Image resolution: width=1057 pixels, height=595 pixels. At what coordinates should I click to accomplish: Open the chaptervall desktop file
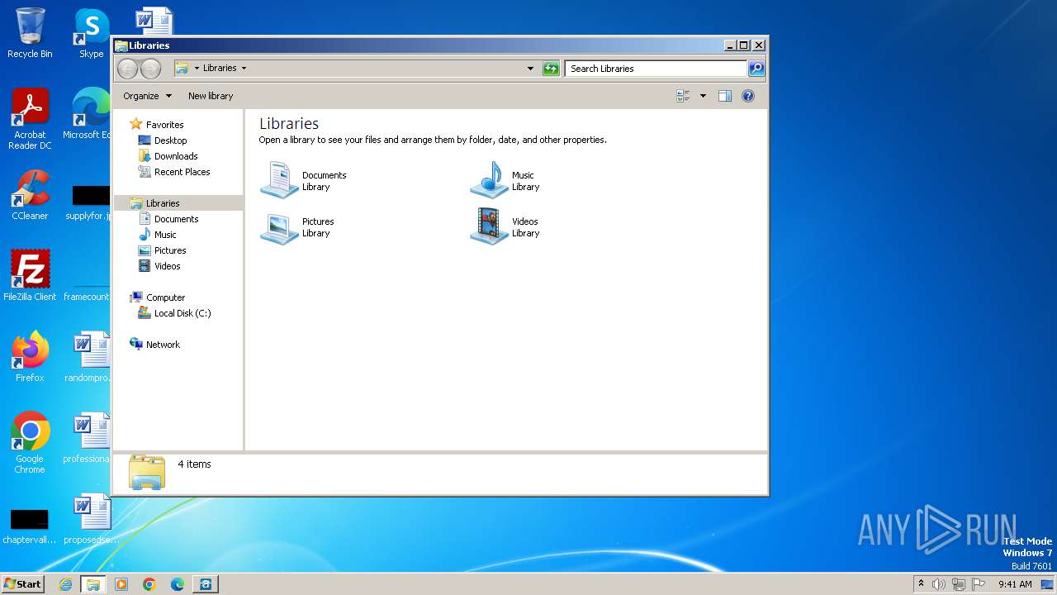point(30,526)
